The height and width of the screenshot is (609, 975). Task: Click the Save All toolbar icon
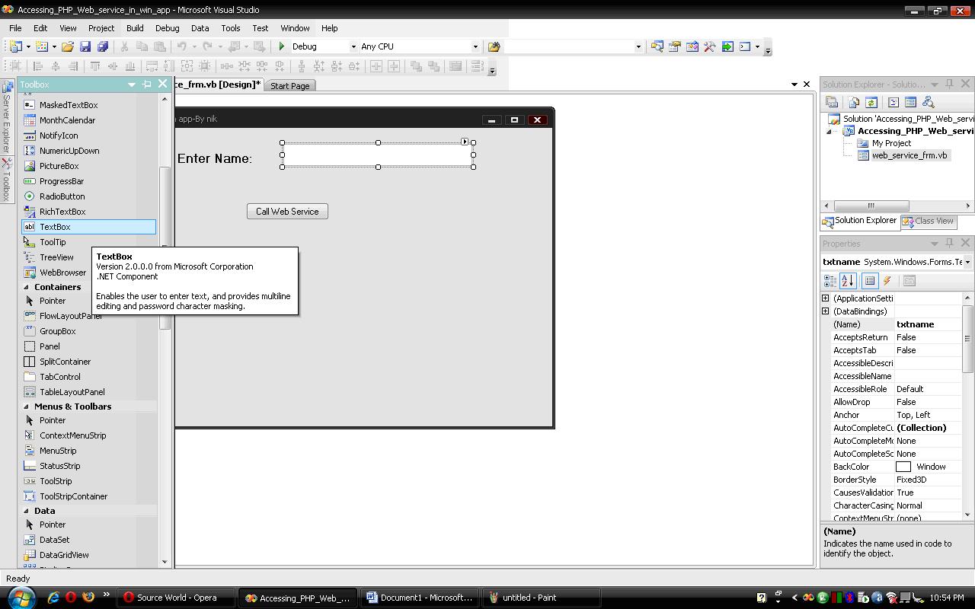(103, 46)
